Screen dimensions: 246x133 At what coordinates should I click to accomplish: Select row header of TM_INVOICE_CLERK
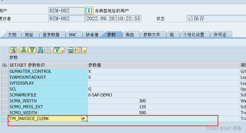[5, 119]
